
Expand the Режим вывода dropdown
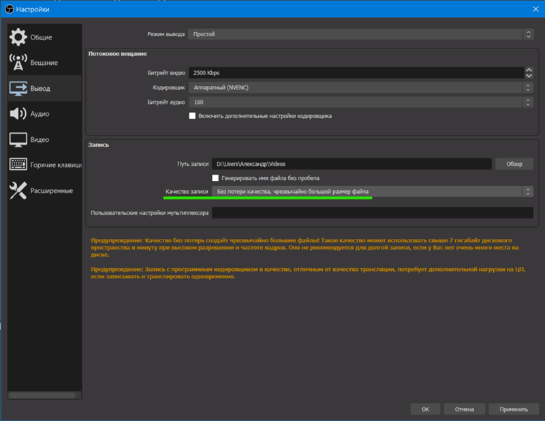360,33
